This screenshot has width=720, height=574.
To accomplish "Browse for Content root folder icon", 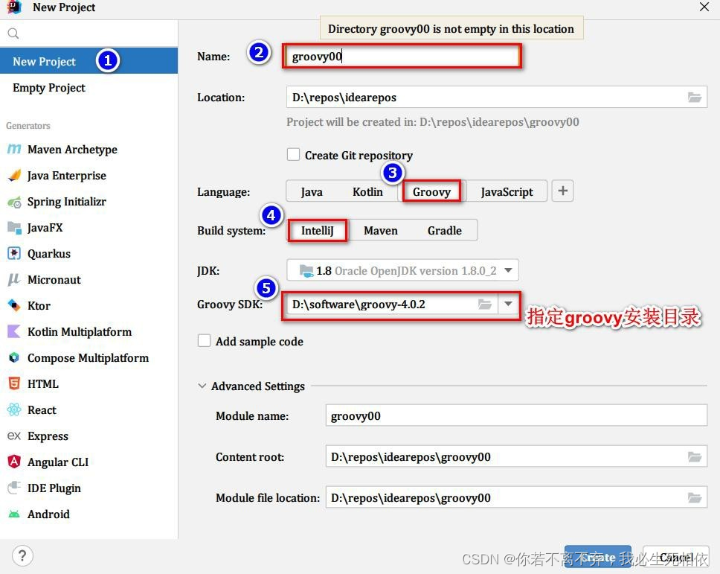I will coord(694,457).
